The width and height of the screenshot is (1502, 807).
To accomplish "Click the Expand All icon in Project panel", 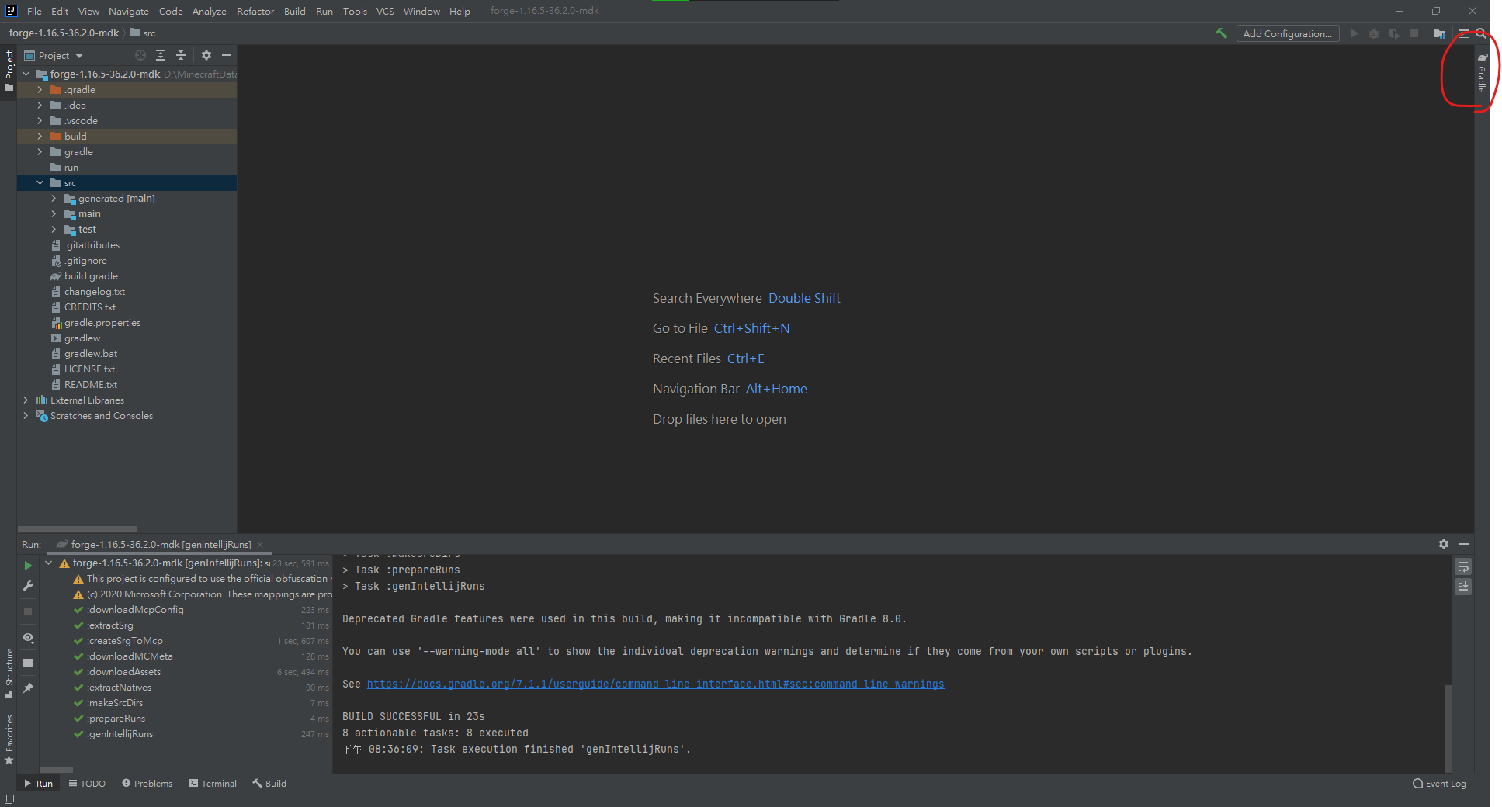I will point(161,55).
